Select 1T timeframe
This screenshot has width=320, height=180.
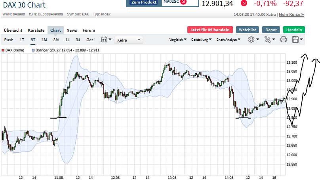click(x=22, y=40)
